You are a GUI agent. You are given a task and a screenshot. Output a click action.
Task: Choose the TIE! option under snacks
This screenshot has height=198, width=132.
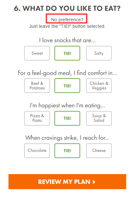point(67,53)
